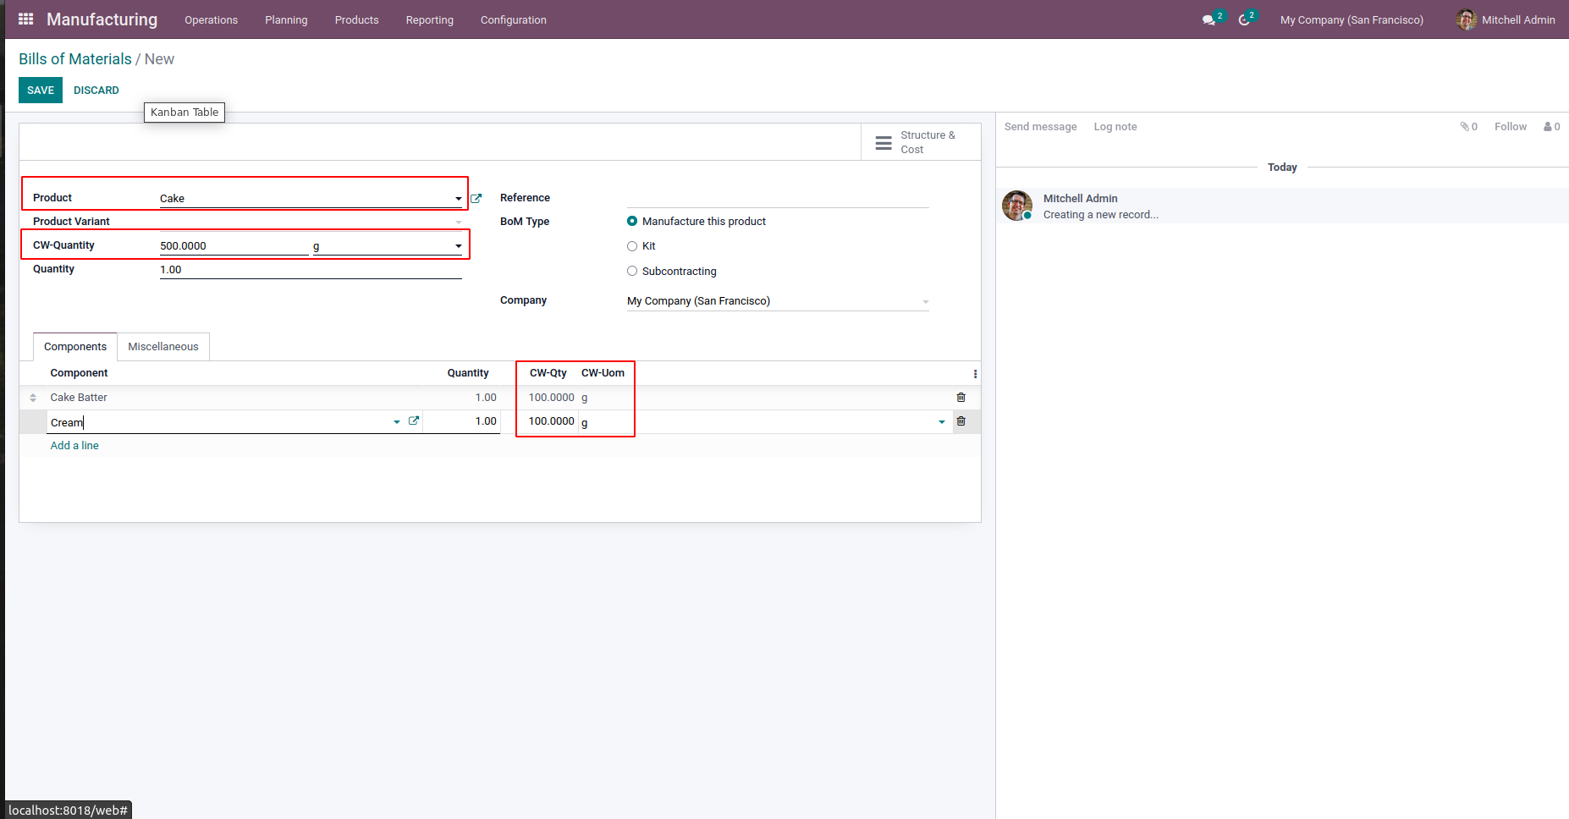Click the attachments paperclip counter
1569x819 pixels.
pyautogui.click(x=1468, y=127)
